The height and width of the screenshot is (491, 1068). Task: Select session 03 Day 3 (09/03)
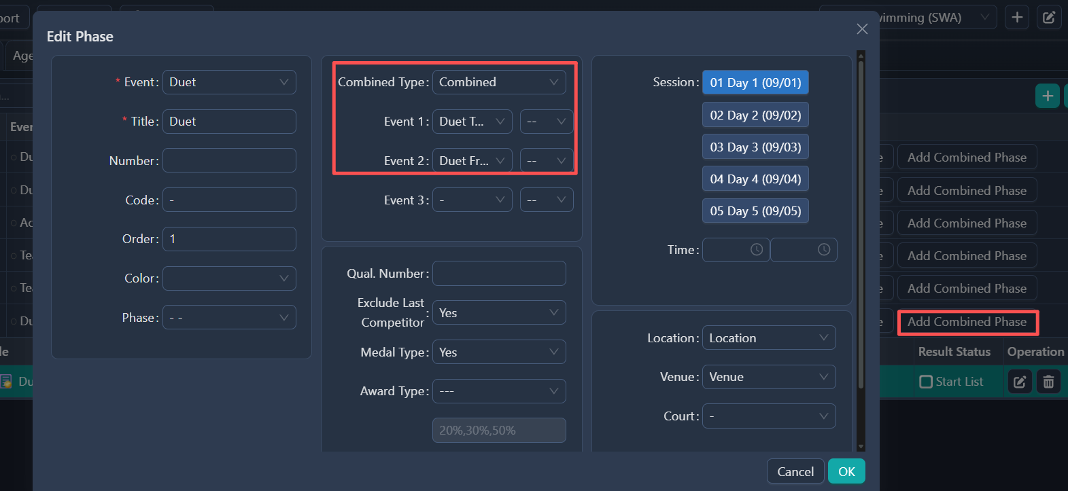click(755, 147)
